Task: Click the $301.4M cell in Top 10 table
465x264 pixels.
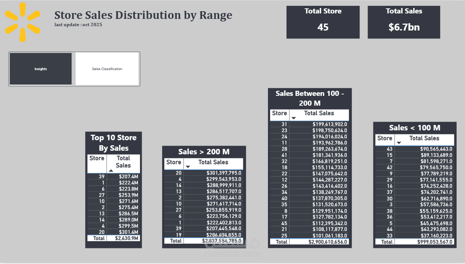Action: click(128, 232)
